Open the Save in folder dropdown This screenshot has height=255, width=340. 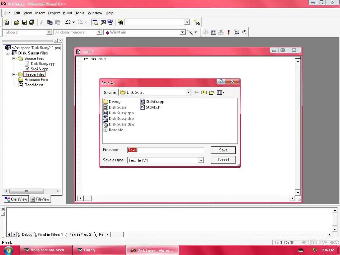click(x=188, y=92)
